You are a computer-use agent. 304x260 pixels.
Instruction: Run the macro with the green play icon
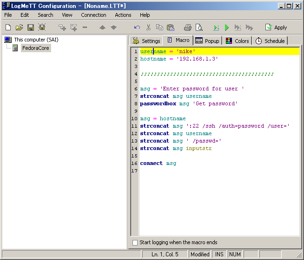[227, 27]
